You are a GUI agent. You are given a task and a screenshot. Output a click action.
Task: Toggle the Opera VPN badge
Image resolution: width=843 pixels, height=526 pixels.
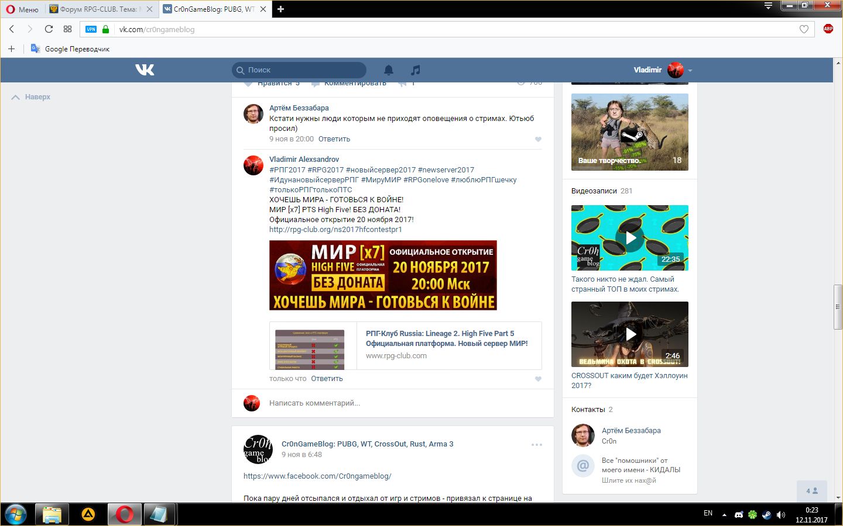91,29
